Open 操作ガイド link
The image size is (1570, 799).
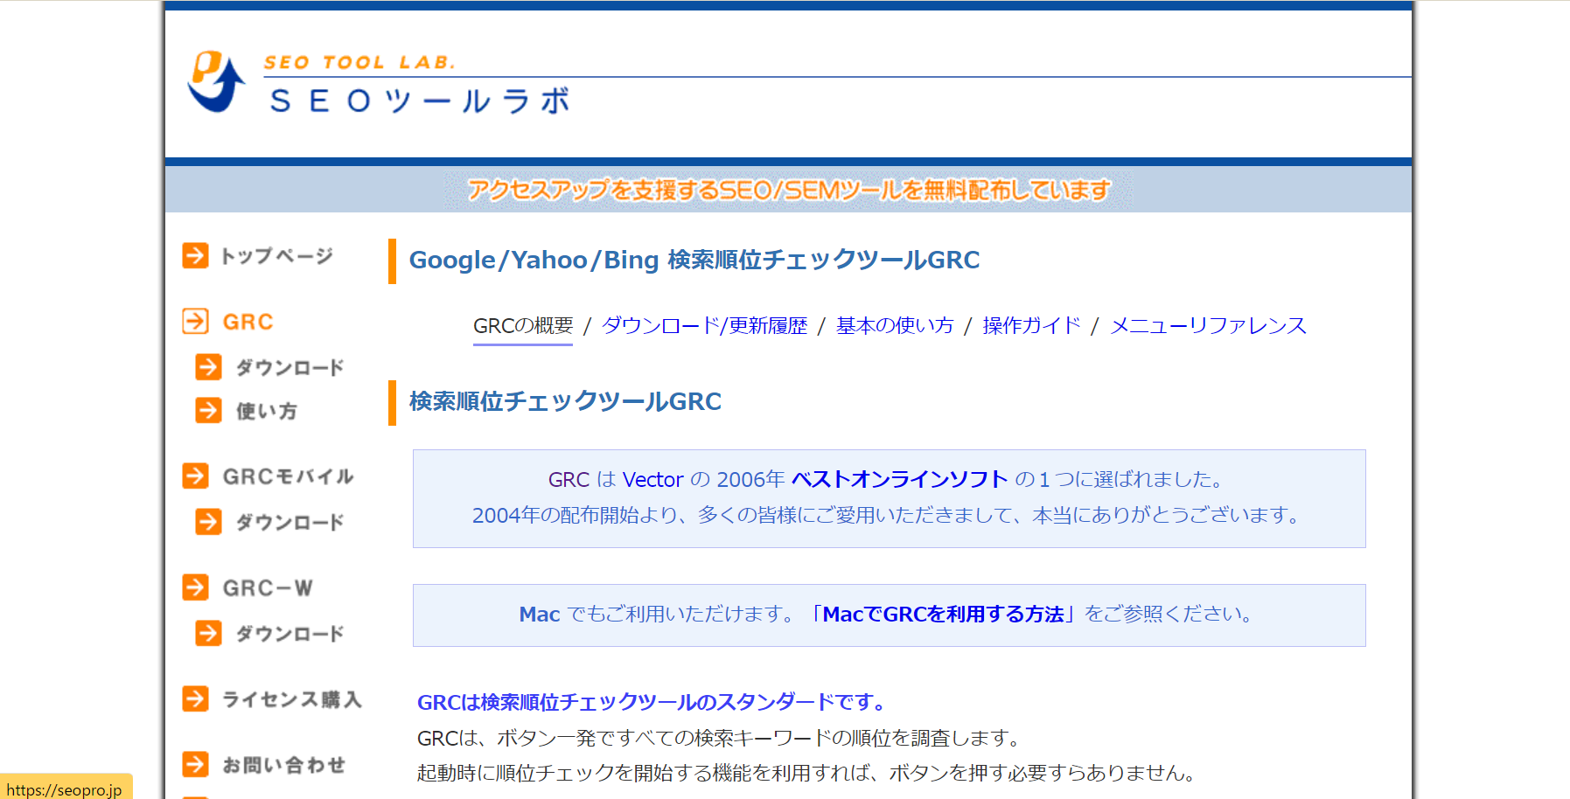point(1032,326)
